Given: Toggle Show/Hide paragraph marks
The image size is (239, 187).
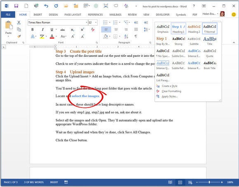Looking at the screenshot, I should pyautogui.click(x=136, y=36).
